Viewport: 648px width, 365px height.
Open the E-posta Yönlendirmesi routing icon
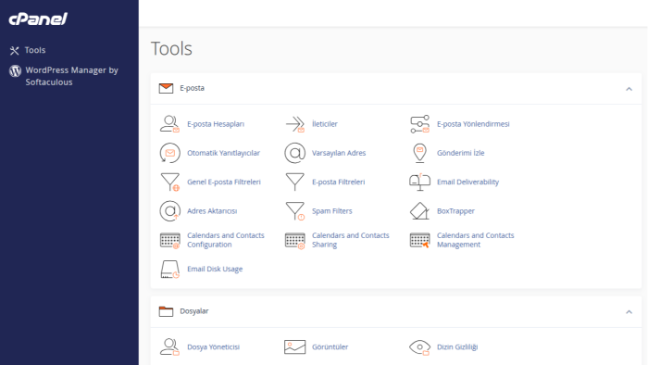(420, 124)
